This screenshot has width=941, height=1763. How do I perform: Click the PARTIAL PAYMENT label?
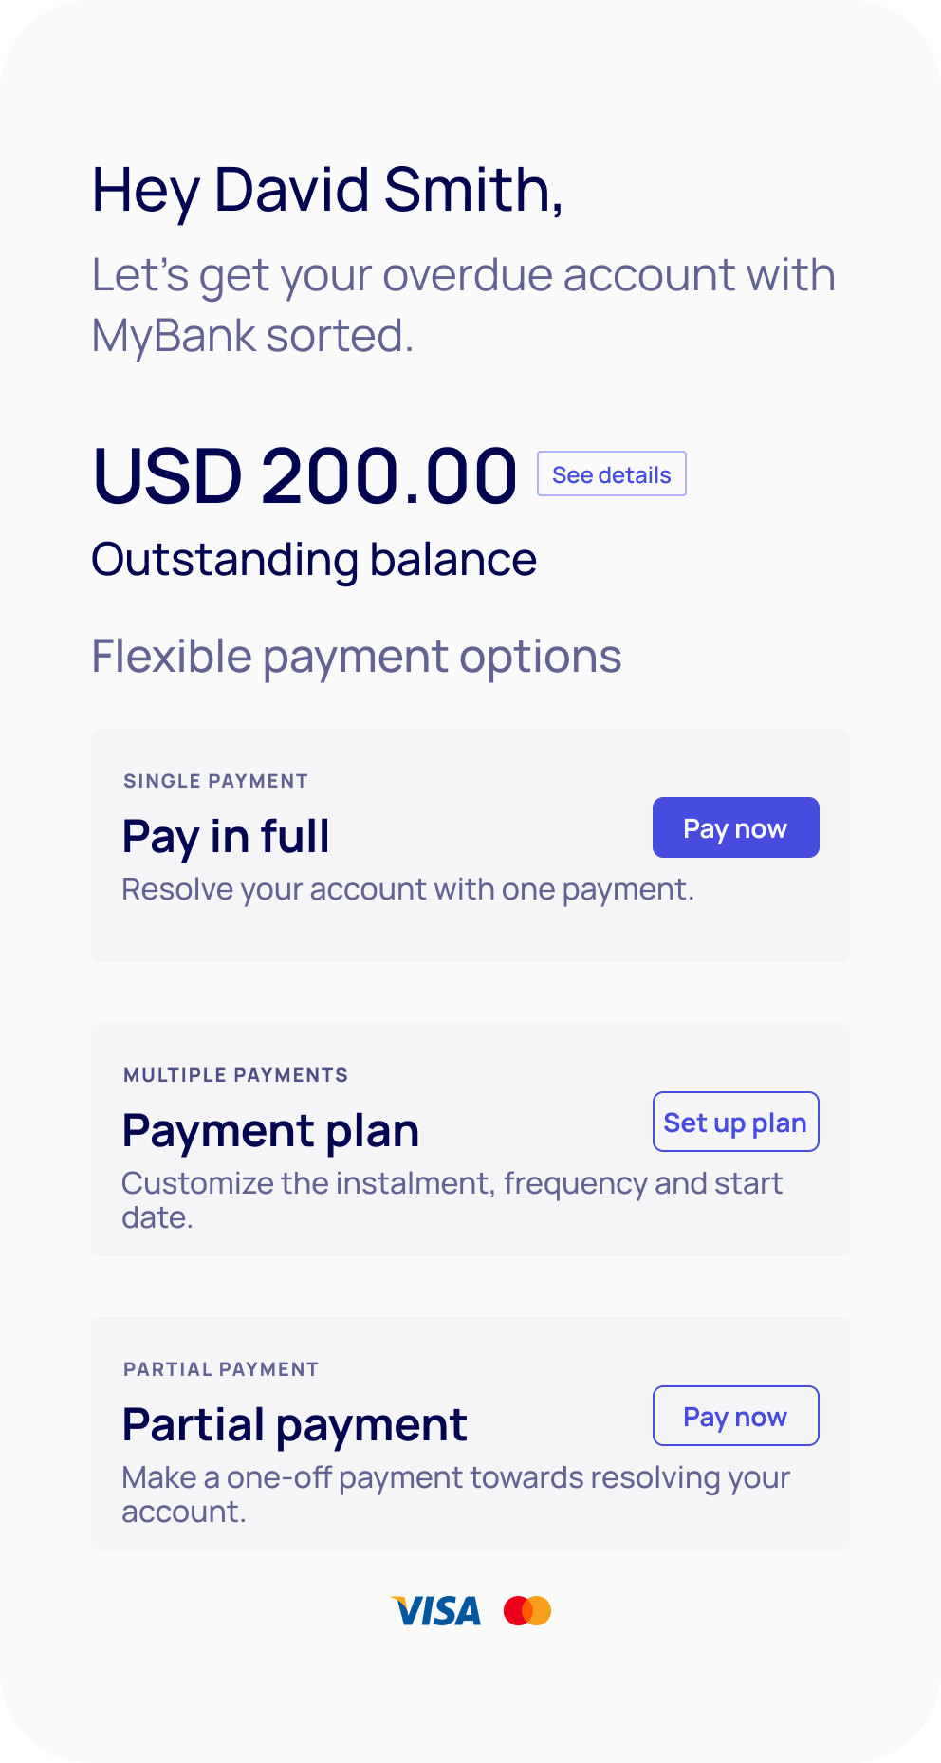pyautogui.click(x=220, y=1369)
